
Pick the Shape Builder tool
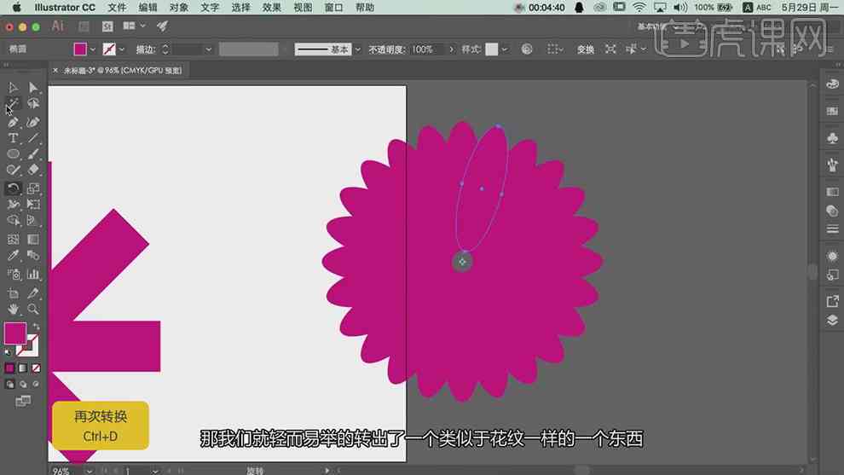13,220
